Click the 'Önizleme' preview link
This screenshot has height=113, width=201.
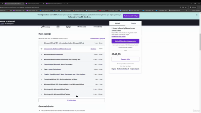pyautogui.click(x=93, y=49)
